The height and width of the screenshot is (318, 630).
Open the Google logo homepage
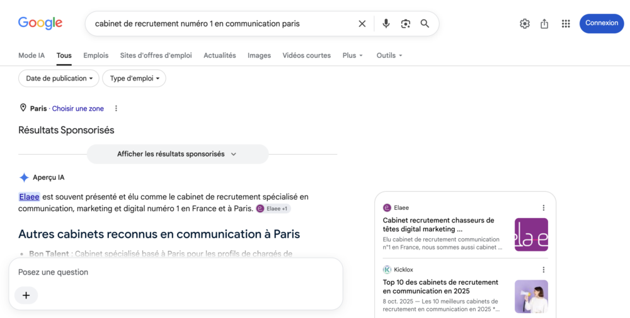click(40, 23)
